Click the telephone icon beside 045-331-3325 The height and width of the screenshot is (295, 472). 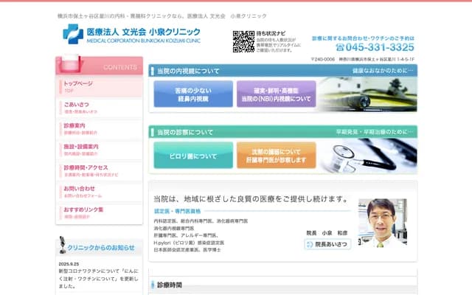(x=340, y=47)
